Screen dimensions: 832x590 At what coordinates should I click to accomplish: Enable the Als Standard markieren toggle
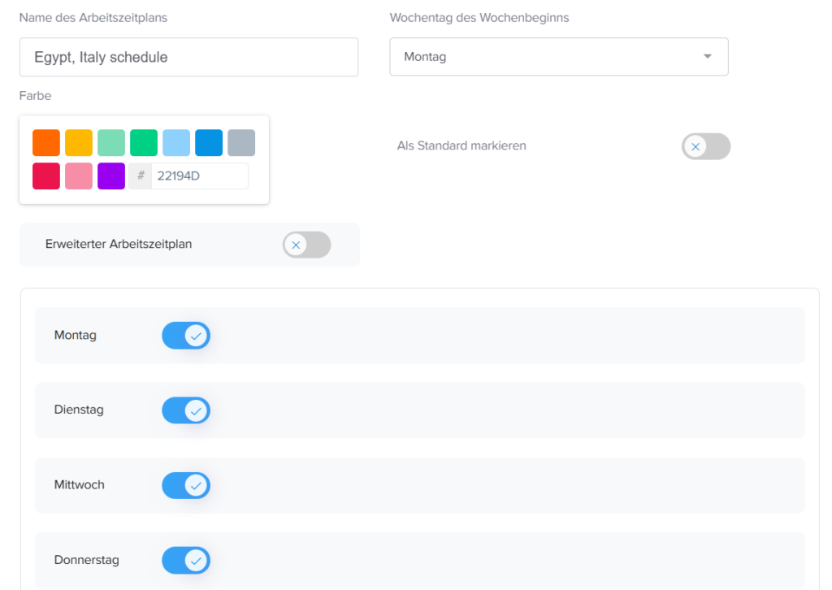point(705,146)
